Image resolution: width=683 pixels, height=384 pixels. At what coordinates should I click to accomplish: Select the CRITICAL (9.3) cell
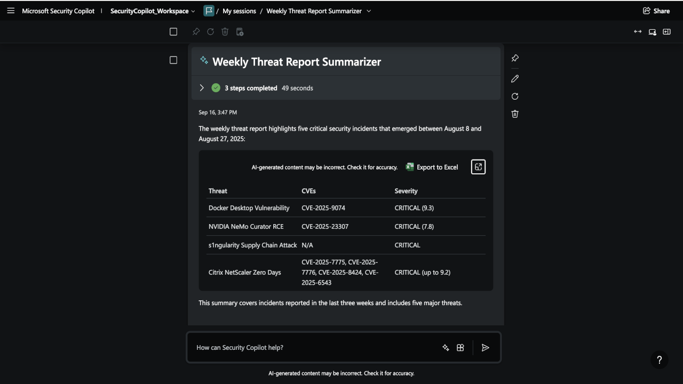point(414,208)
